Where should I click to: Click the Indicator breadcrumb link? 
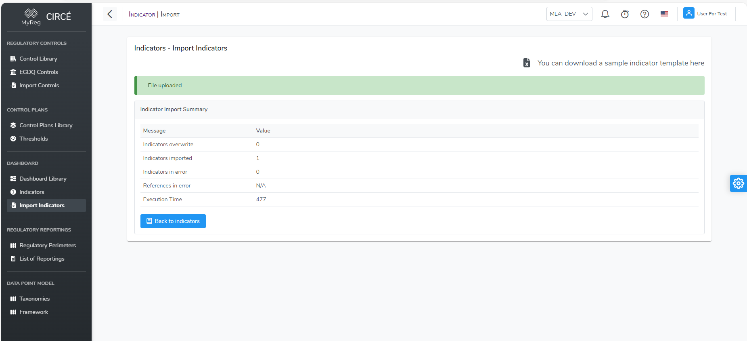(x=142, y=15)
